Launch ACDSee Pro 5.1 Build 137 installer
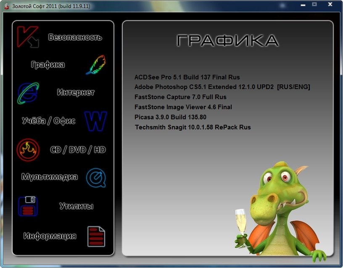343x268 pixels. [x=187, y=77]
